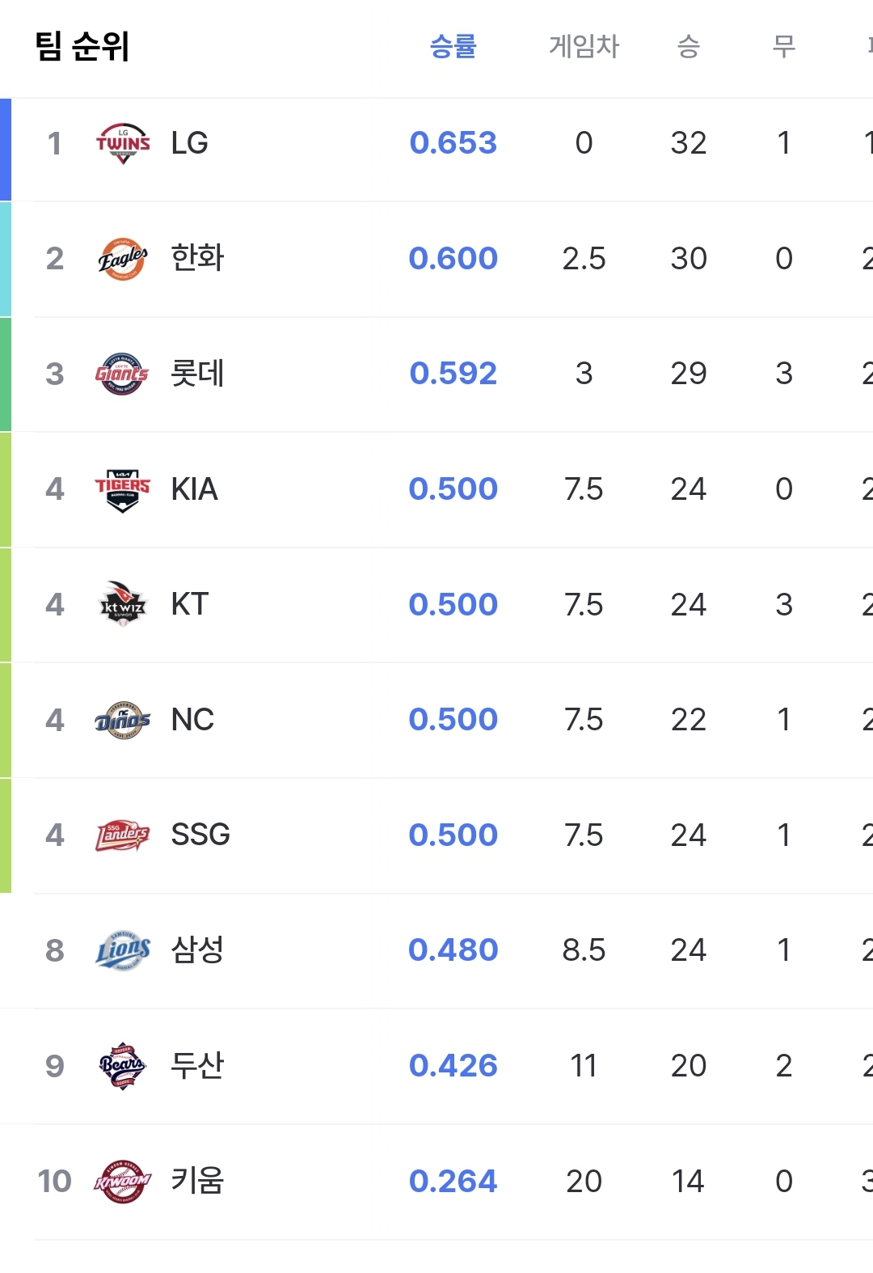Tap the KIA Tigers team logo
Viewport: 873px width, 1273px height.
(x=123, y=489)
